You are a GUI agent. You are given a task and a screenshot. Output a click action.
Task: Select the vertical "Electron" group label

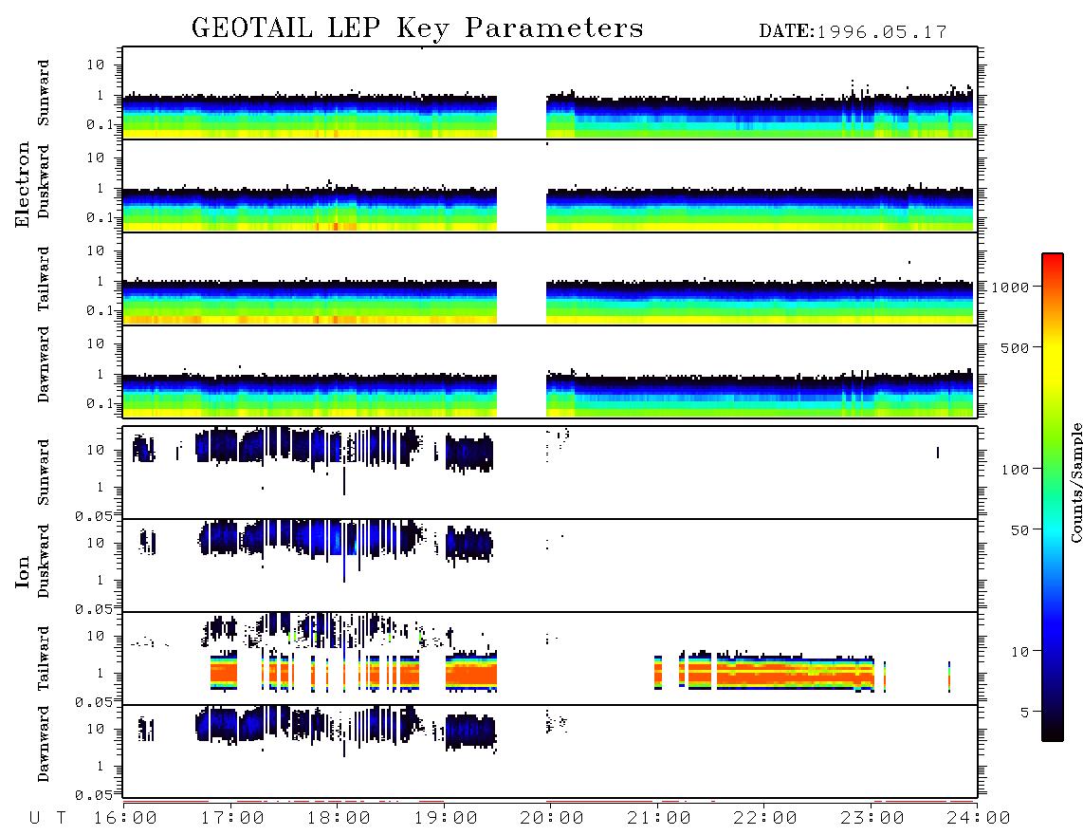point(22,185)
